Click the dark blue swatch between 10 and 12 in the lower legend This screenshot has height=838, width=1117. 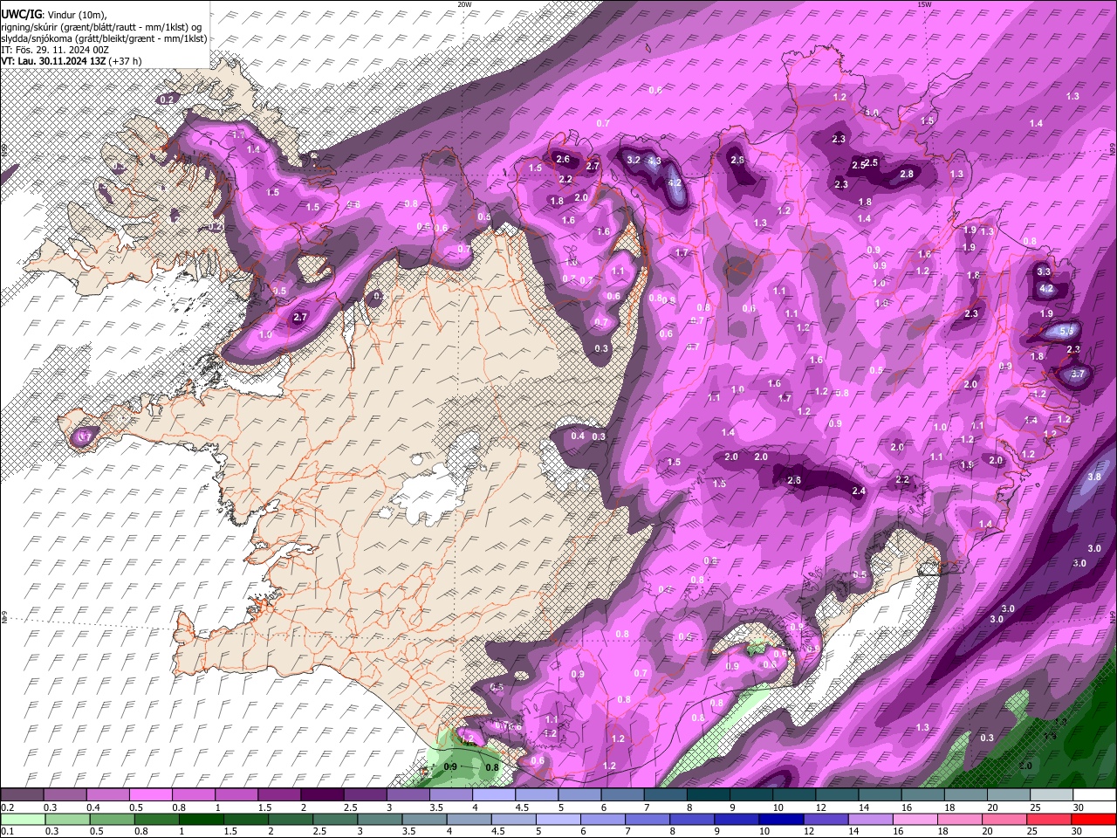coord(781,819)
